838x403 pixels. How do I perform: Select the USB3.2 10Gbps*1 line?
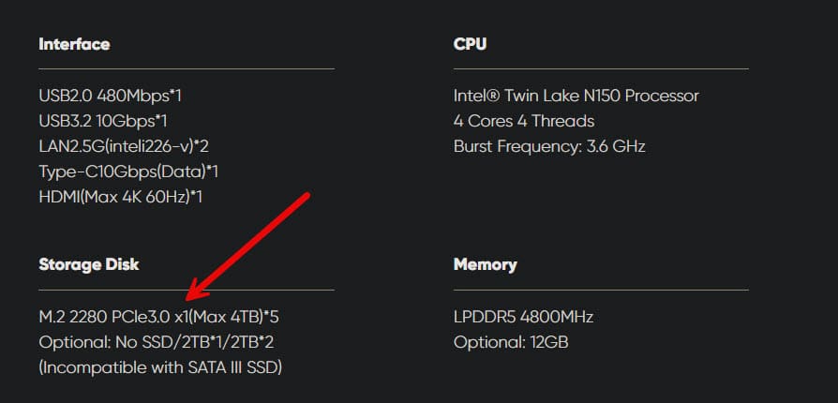(x=103, y=121)
